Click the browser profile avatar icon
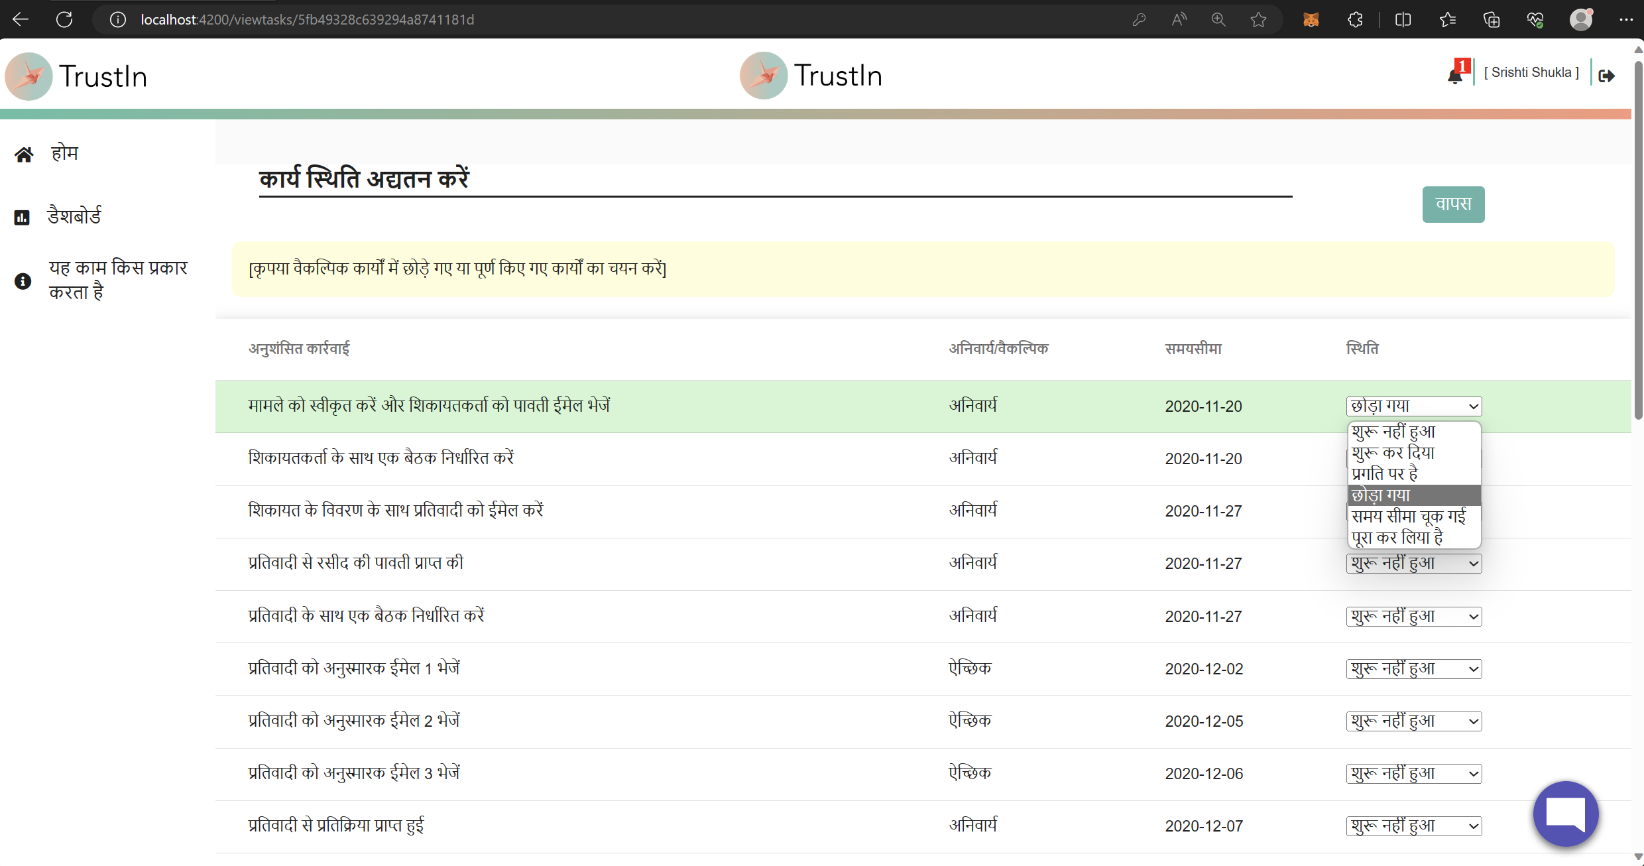Viewport: 1644px width, 866px height. [1581, 19]
